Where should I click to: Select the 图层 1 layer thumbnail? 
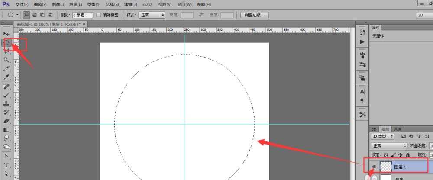[x=385, y=166]
